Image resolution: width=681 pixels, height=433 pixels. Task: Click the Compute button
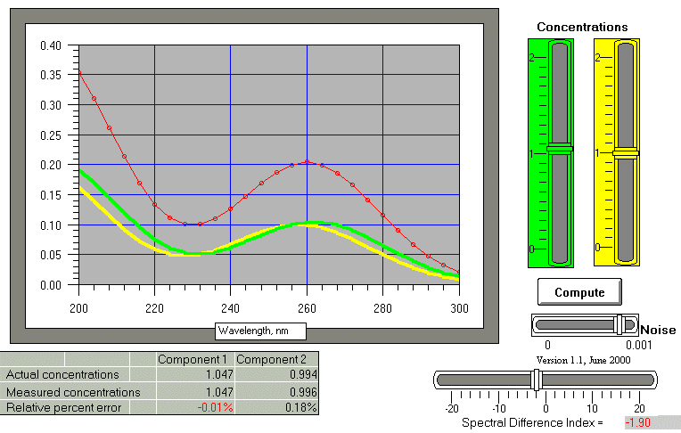[578, 292]
